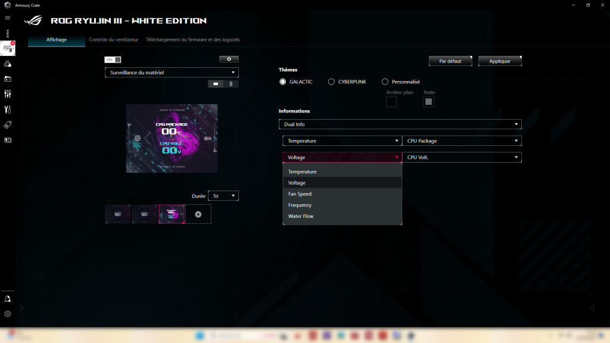Open the Surveillance du matériel dropdown

click(x=172, y=72)
